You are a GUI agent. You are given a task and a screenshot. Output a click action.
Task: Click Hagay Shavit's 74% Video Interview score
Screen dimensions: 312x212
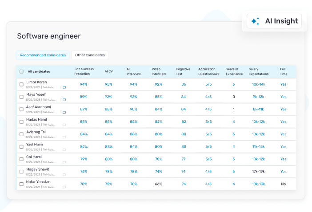(x=159, y=172)
